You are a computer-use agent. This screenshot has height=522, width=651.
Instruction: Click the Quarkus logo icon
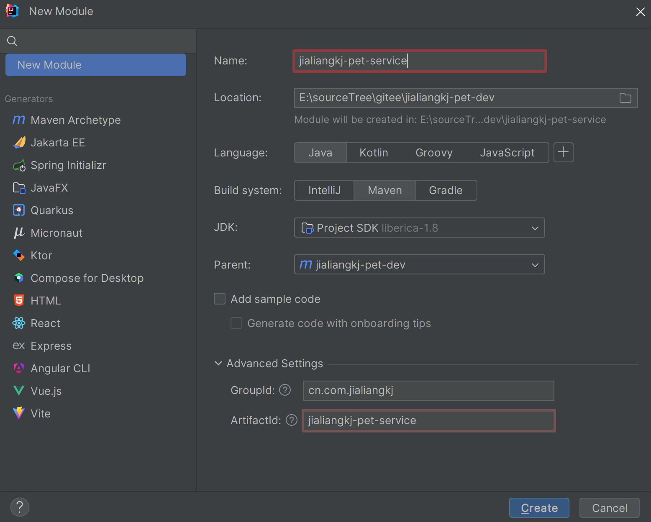pyautogui.click(x=19, y=210)
